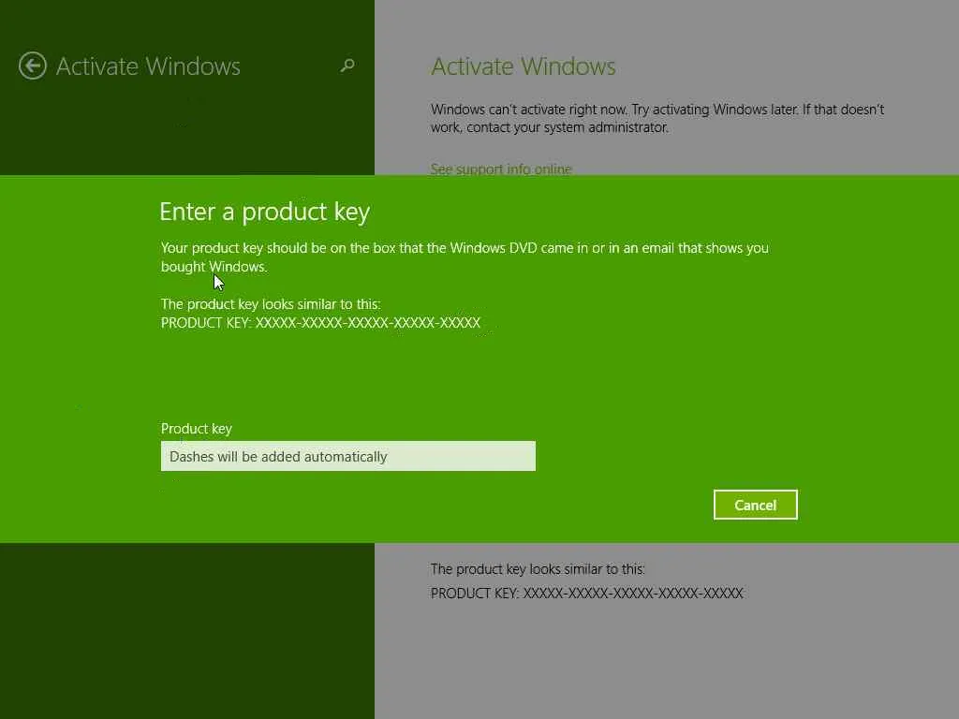
Task: Click 'The product key looks similar' in dialog
Action: pyautogui.click(x=271, y=304)
